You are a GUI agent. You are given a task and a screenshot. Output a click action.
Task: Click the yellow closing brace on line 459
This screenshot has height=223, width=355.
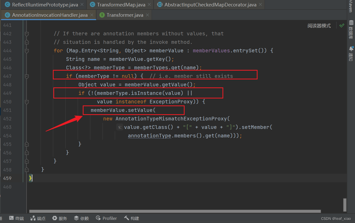tap(31, 178)
